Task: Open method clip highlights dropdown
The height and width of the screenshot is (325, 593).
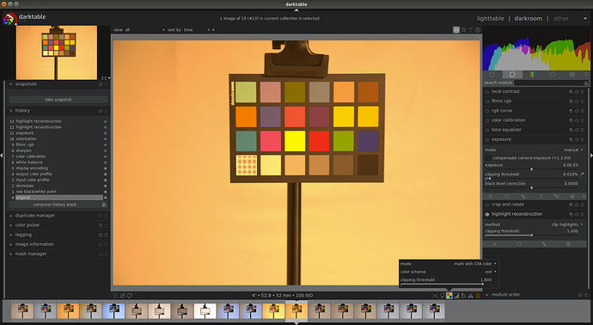Action: pyautogui.click(x=535, y=224)
